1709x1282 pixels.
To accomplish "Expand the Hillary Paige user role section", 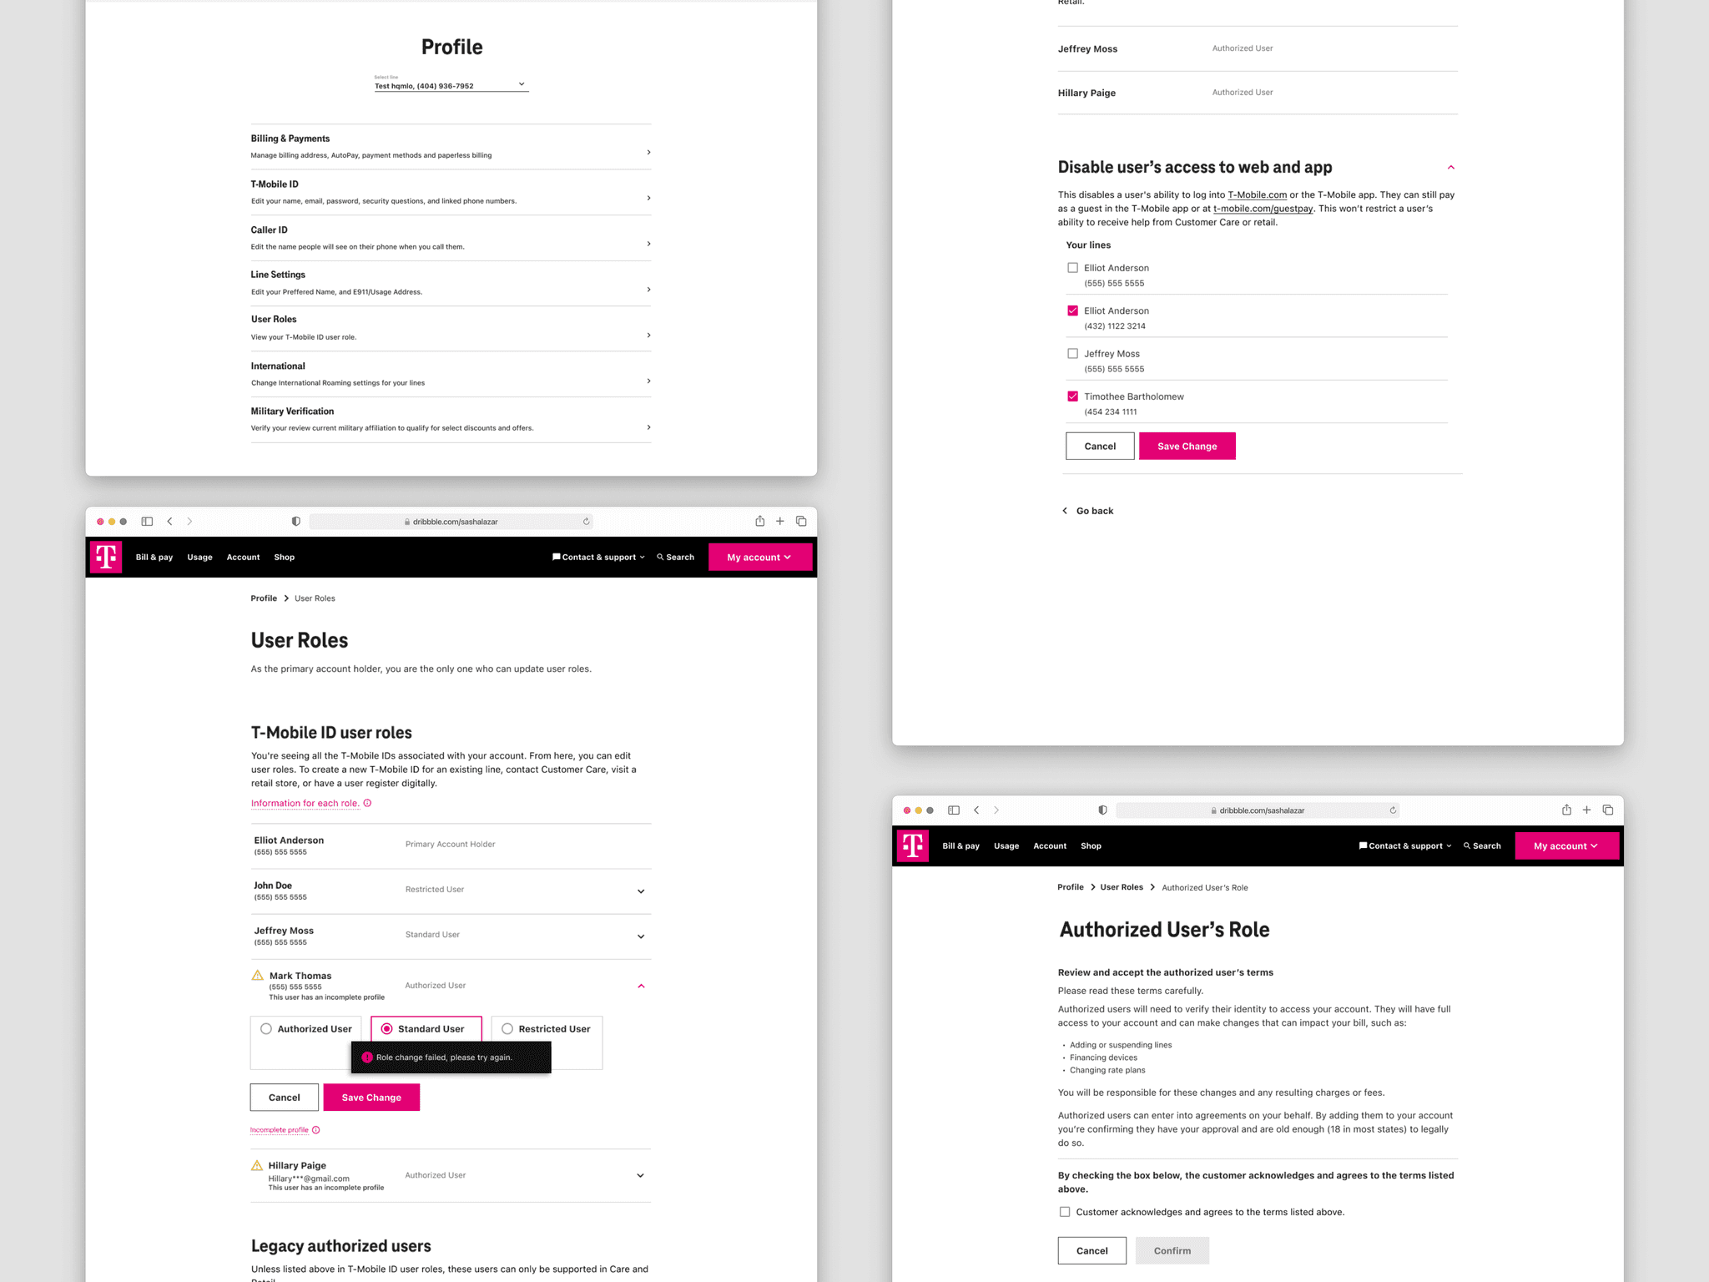I will point(642,1174).
